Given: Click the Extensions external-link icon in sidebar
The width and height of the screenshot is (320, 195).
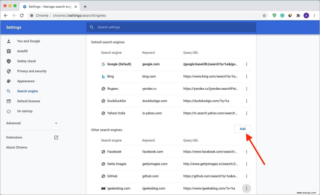Looking at the screenshot, I should pyautogui.click(x=56, y=137).
